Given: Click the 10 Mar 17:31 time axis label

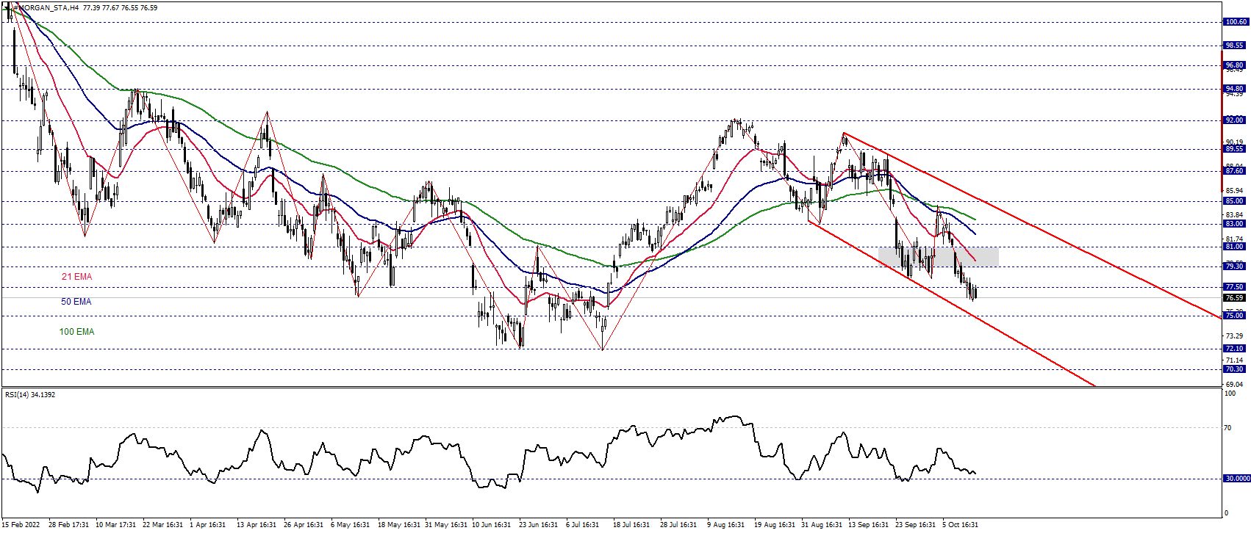Looking at the screenshot, I should pos(115,525).
